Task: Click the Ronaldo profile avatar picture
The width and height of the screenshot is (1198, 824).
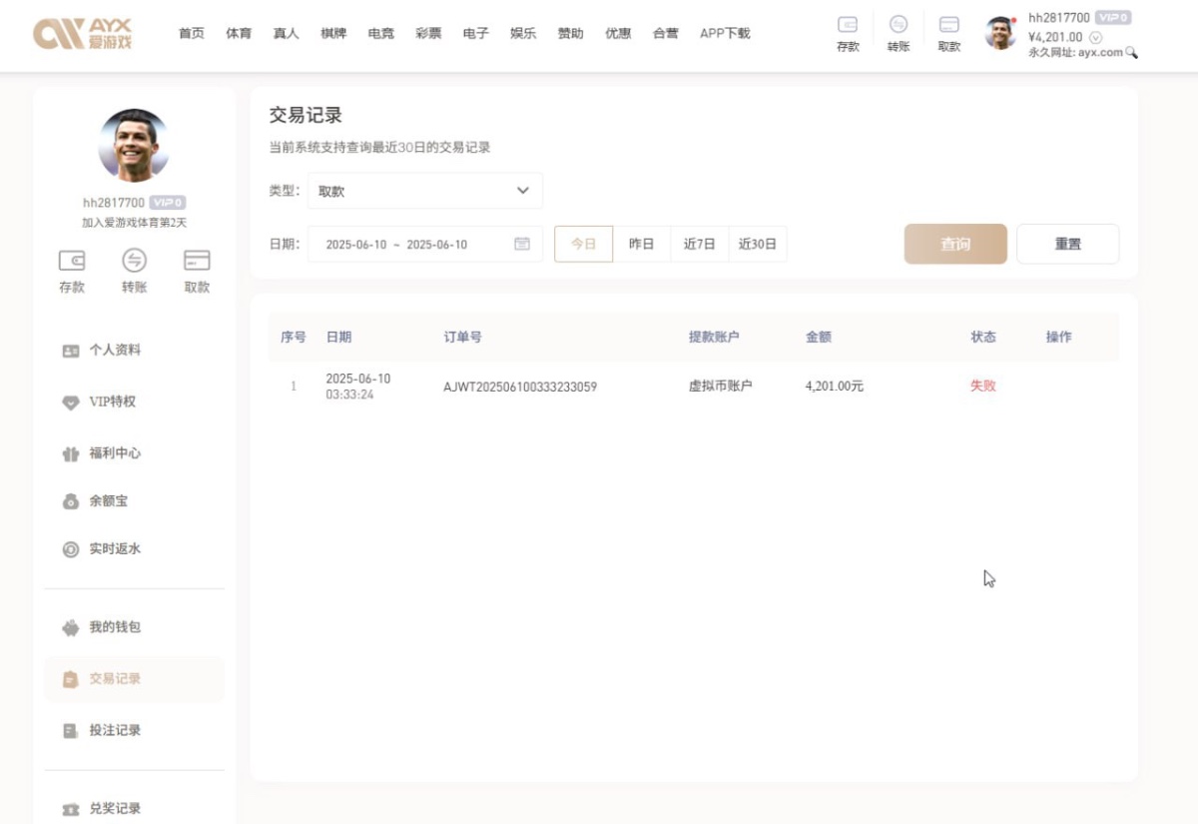Action: coord(133,144)
